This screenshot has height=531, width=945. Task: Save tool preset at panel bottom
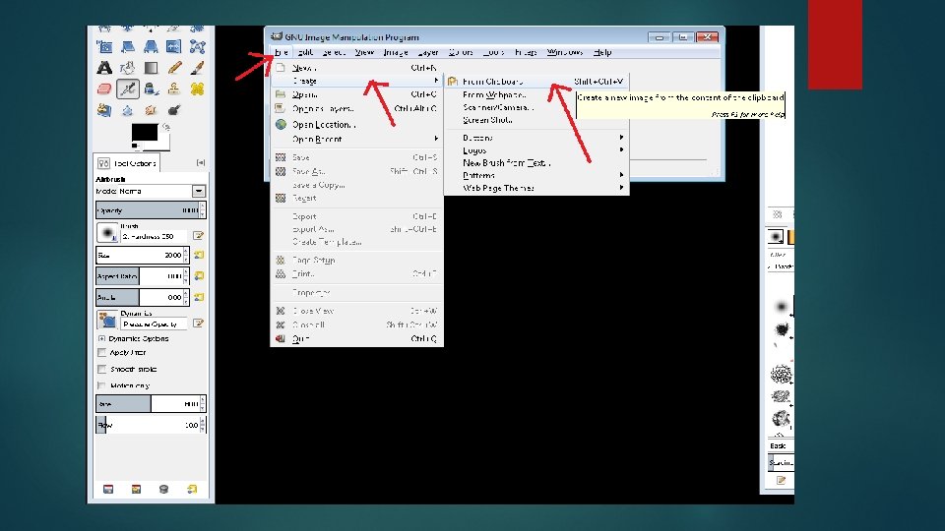[108, 489]
